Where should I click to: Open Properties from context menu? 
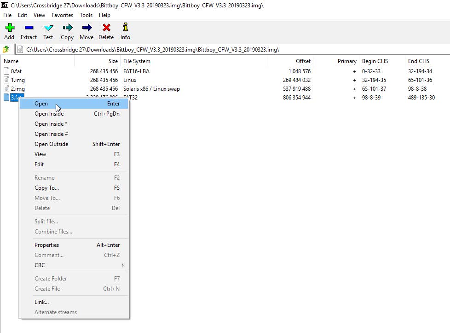74,245
